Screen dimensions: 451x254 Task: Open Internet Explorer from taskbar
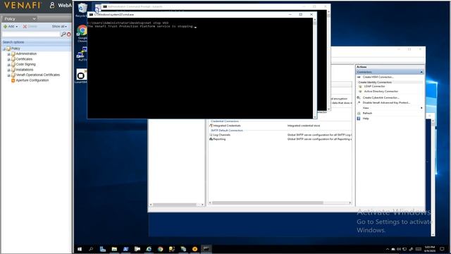[149, 249]
